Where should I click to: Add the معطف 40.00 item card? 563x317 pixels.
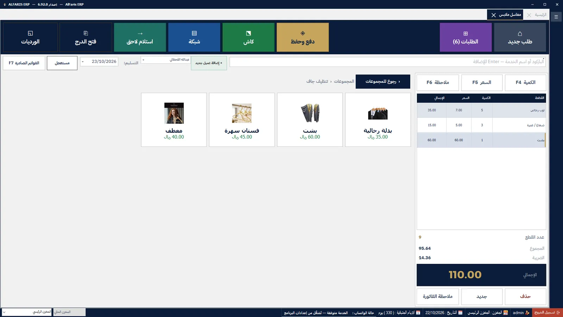(x=174, y=120)
